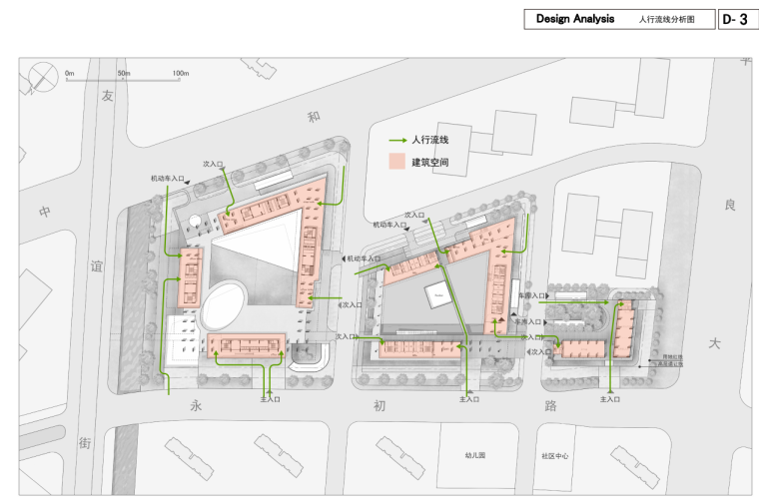Click the small white square in middle courtyard
Screen dimensions: 759x501
coord(437,294)
